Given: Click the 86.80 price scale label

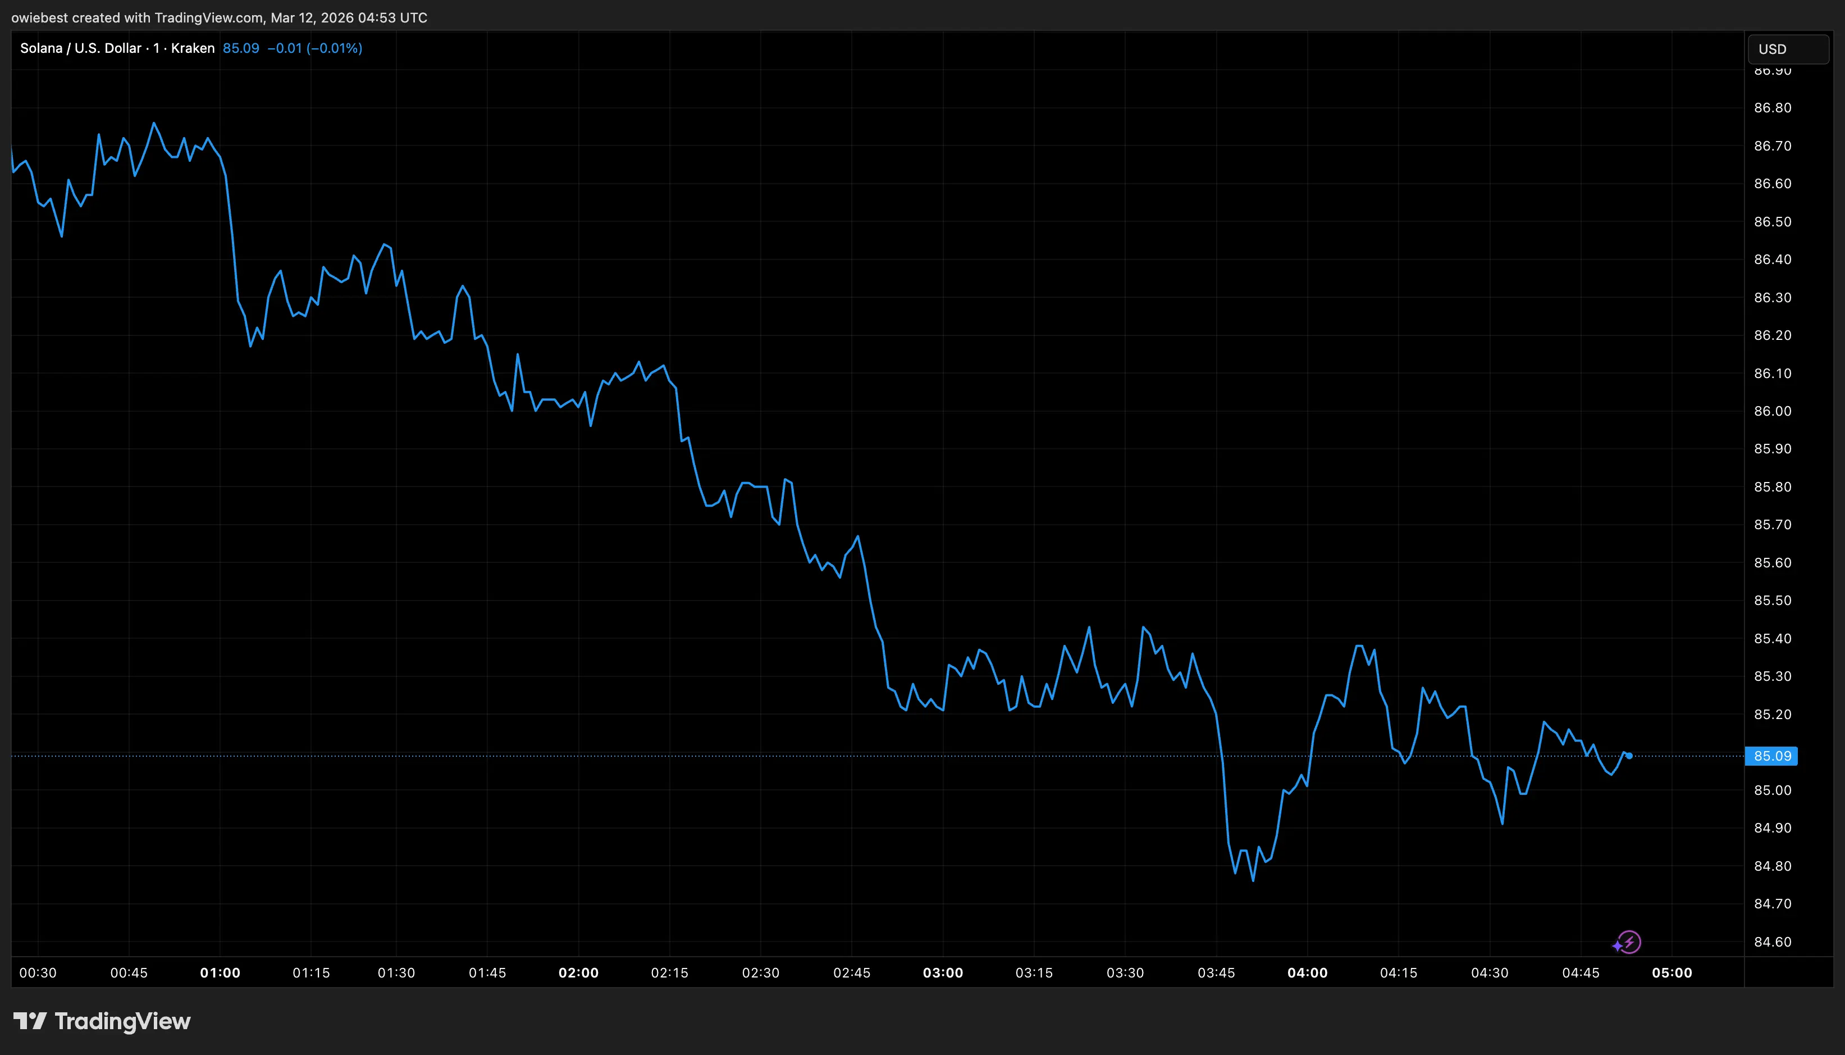Looking at the screenshot, I should [x=1772, y=108].
